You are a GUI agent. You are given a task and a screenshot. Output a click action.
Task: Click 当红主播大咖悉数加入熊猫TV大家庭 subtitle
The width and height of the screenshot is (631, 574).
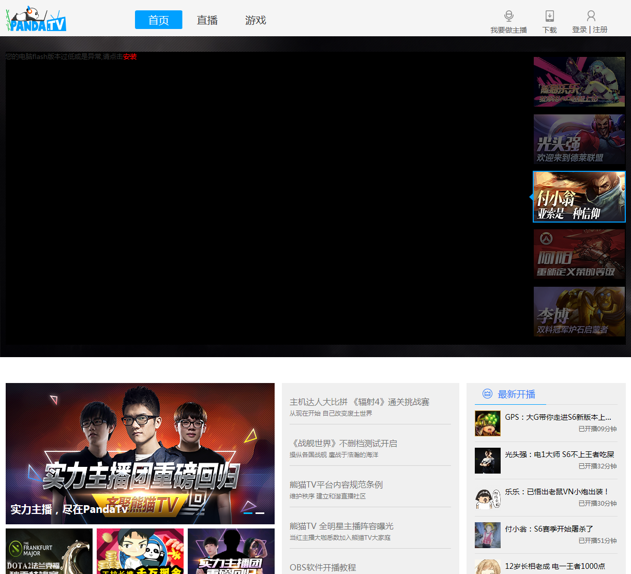point(340,538)
